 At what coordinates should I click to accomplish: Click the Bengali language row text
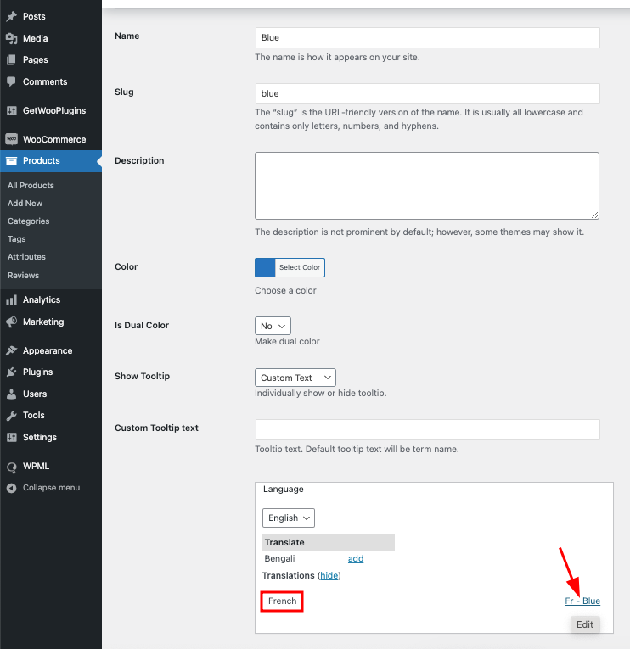click(x=279, y=558)
